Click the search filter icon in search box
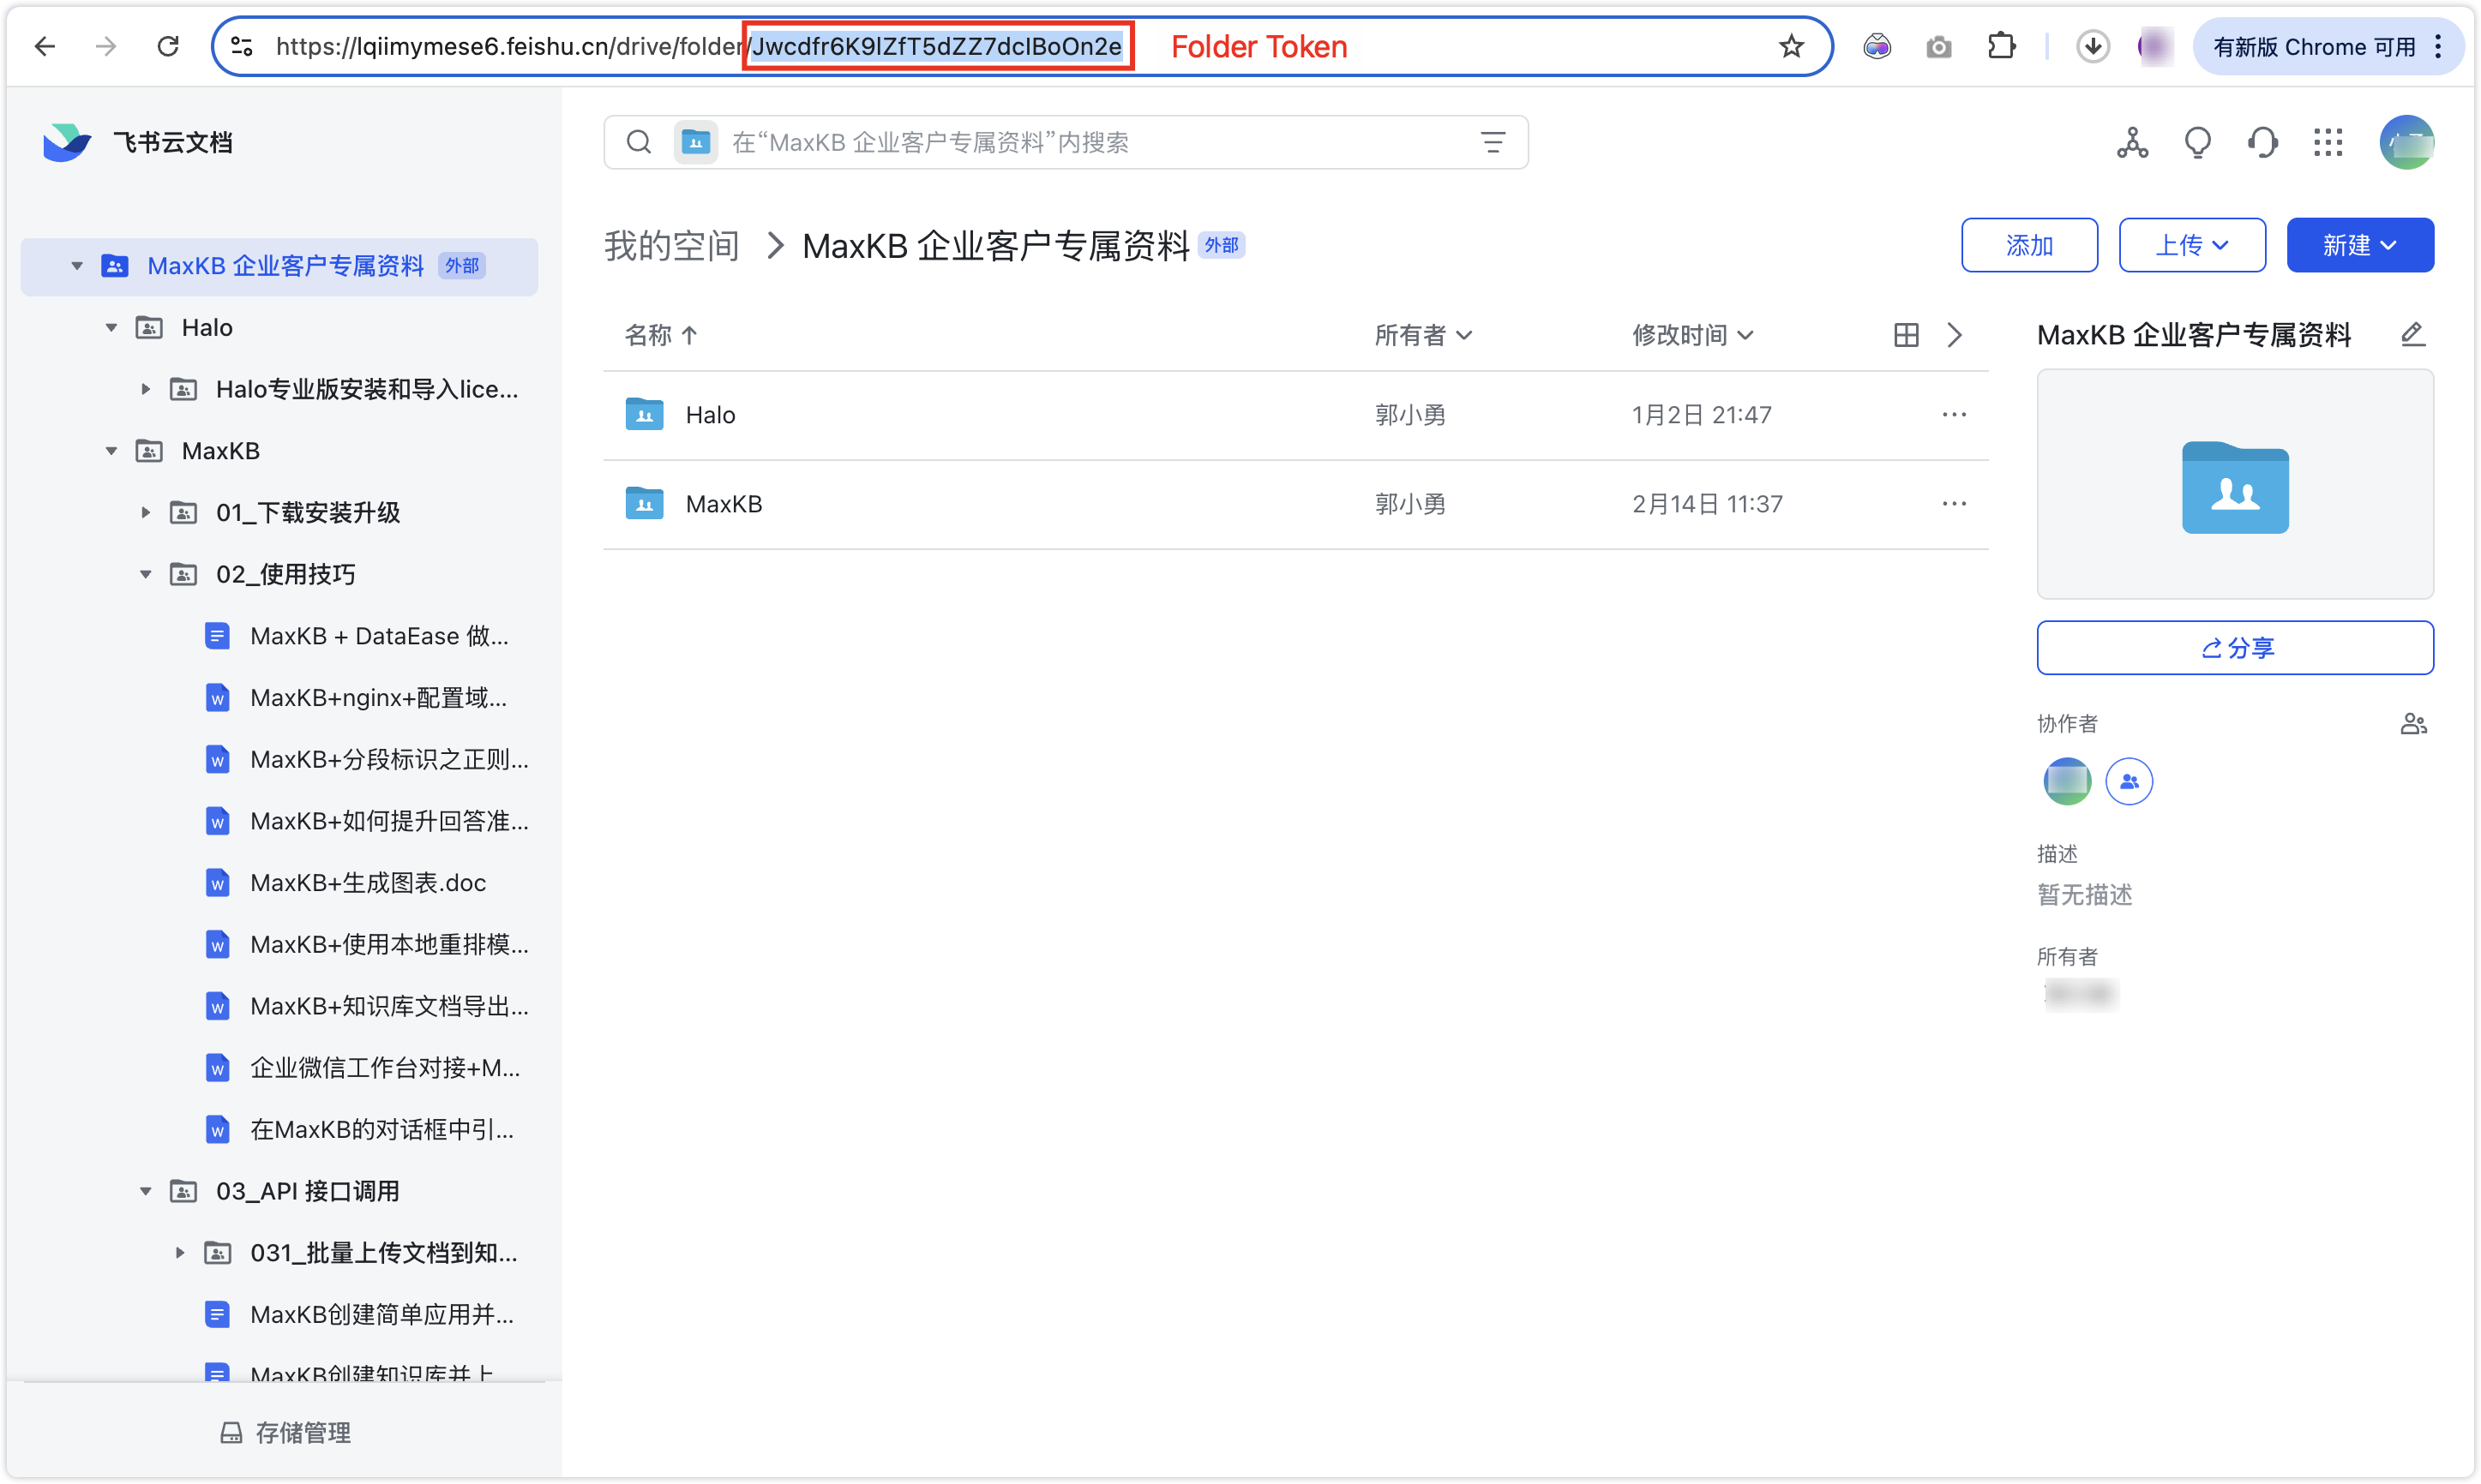 1493,143
